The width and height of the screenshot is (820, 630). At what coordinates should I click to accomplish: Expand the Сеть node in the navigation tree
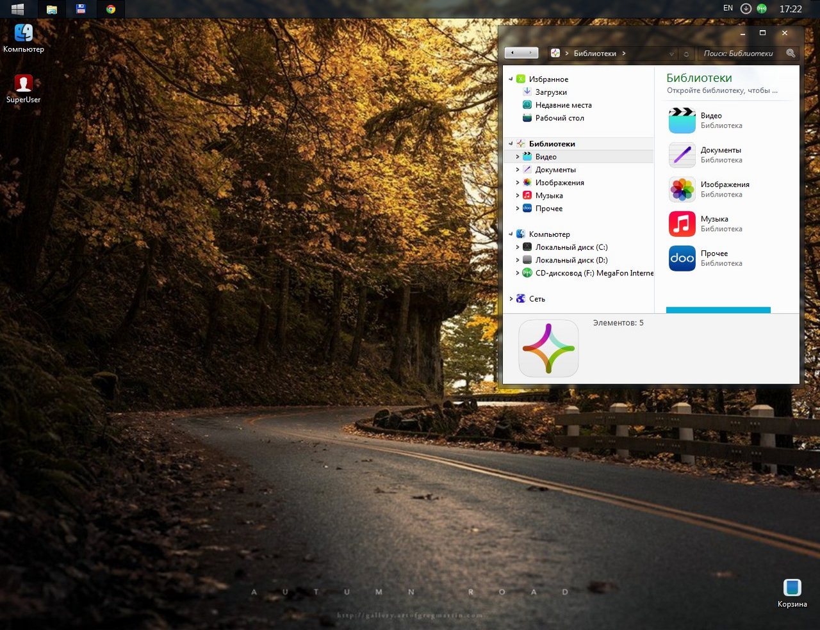(x=511, y=299)
